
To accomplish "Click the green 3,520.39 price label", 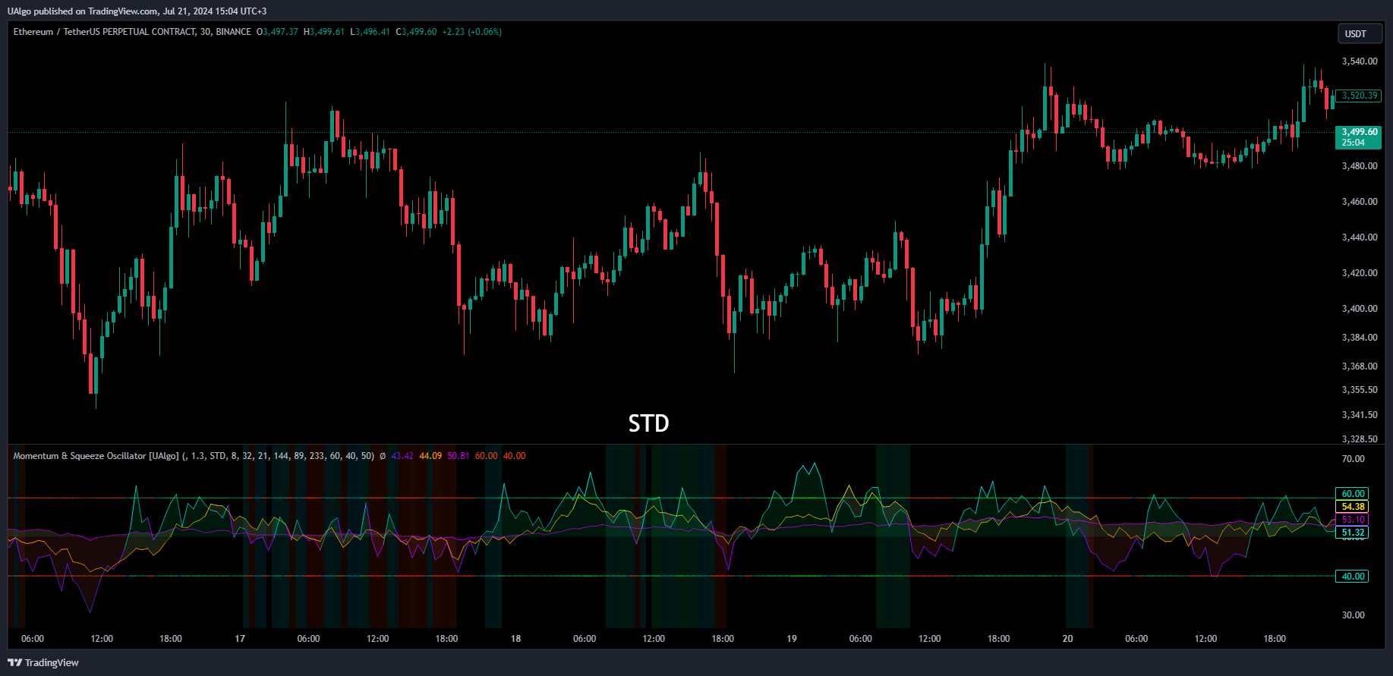I will 1359,96.
